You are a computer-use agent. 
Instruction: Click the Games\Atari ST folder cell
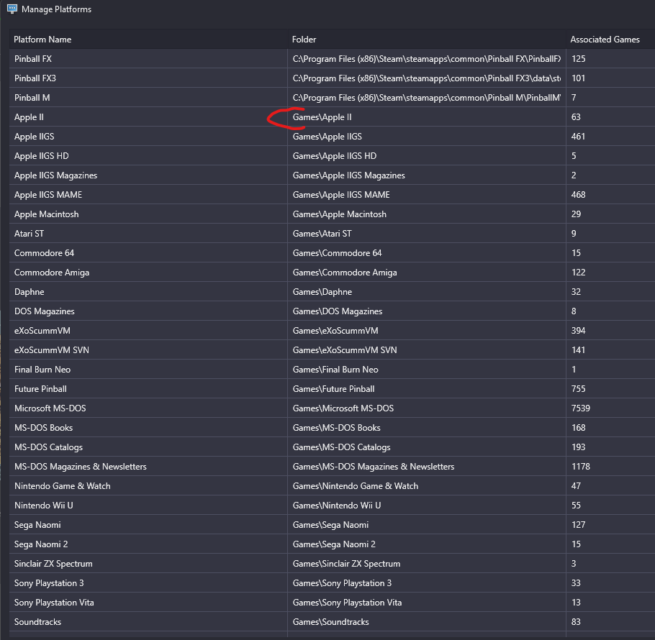(x=427, y=233)
